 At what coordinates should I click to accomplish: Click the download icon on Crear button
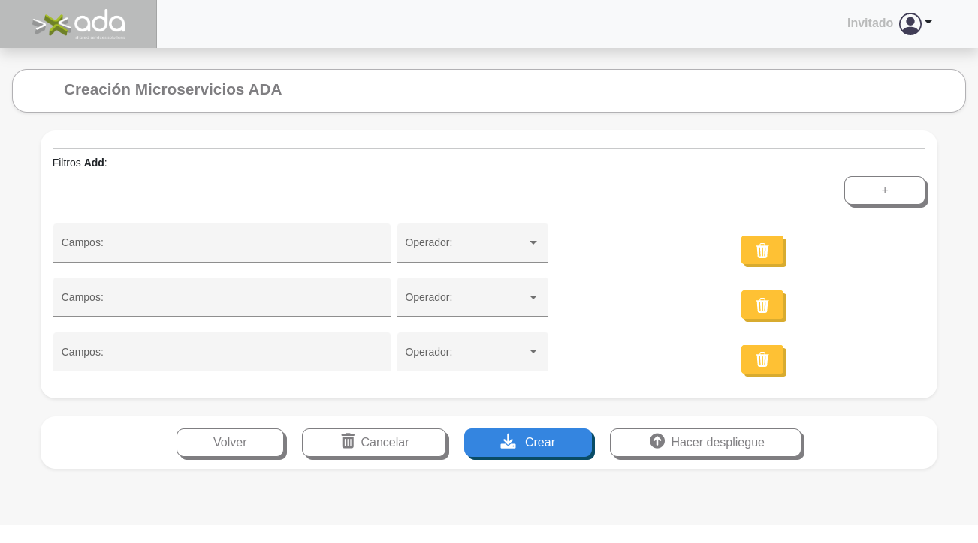pos(509,442)
